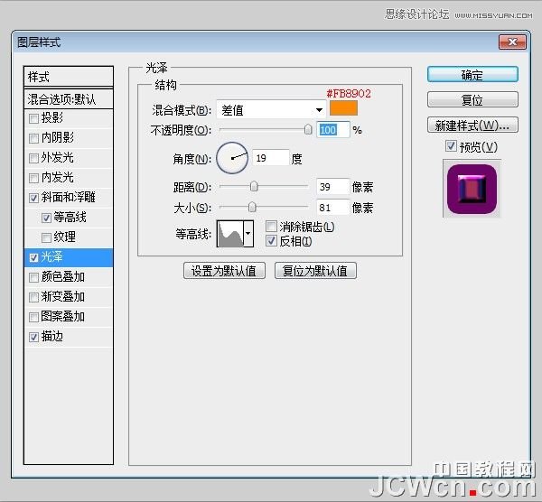Screen dimensions: 542x502
Task: Enable the 图案叠加 checkbox
Action: 33,317
